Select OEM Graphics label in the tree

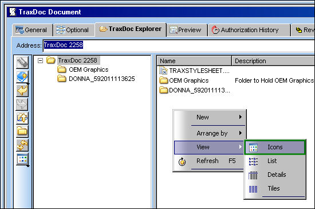point(89,69)
